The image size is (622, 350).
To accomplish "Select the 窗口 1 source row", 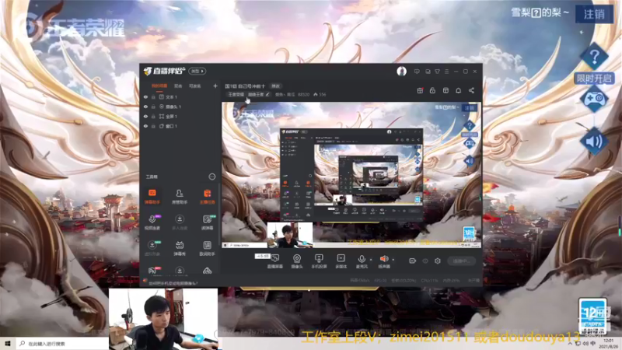I will pyautogui.click(x=180, y=126).
